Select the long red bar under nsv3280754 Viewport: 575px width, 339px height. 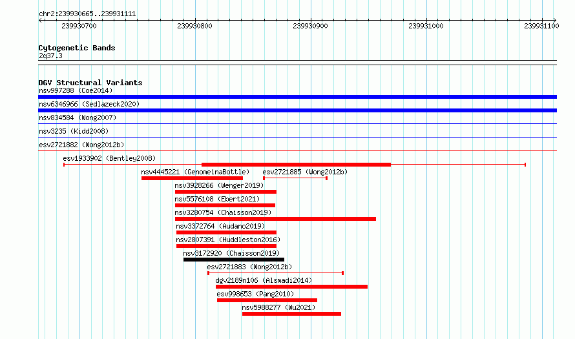tap(275, 219)
